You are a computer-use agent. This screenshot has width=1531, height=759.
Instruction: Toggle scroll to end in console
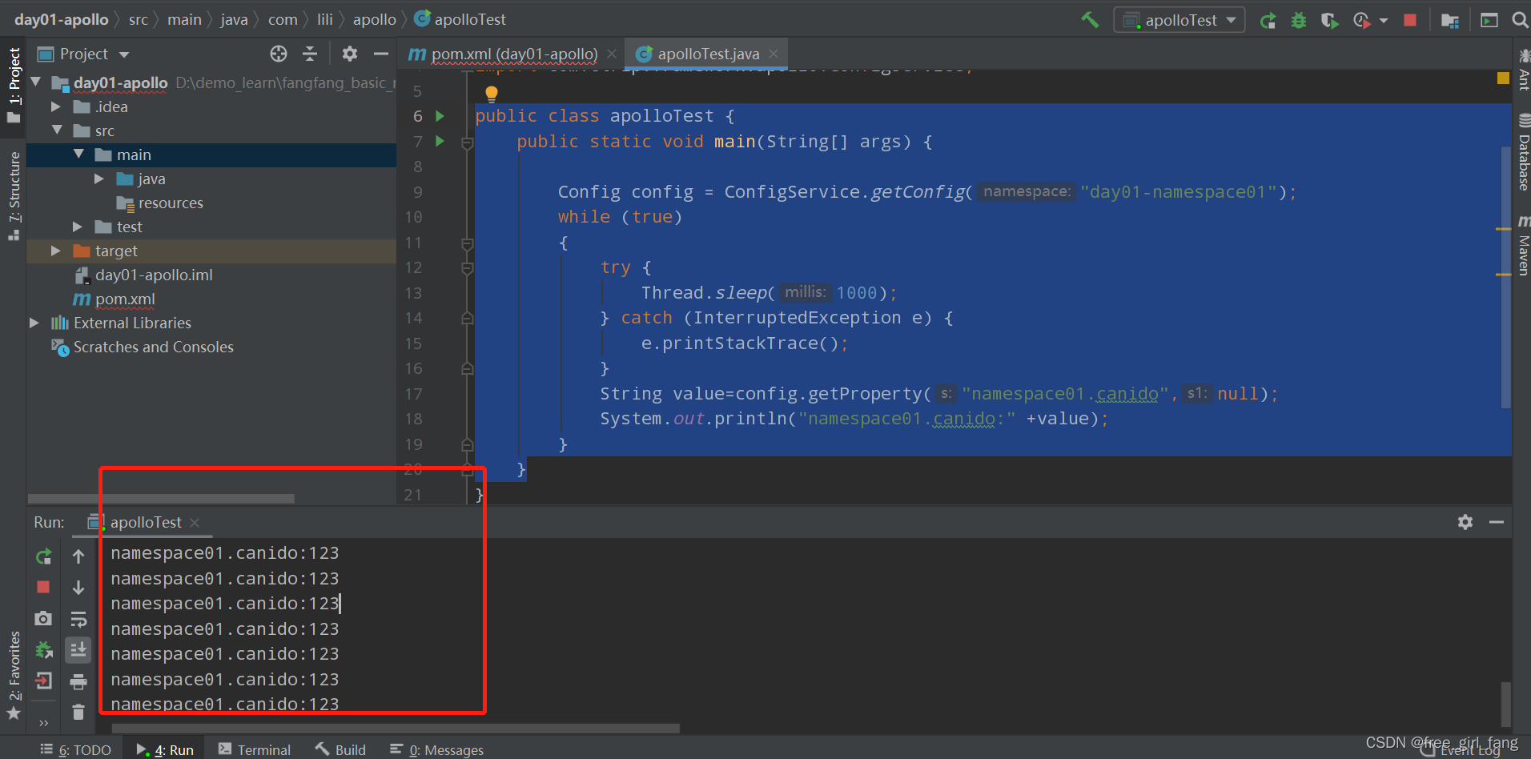78,649
